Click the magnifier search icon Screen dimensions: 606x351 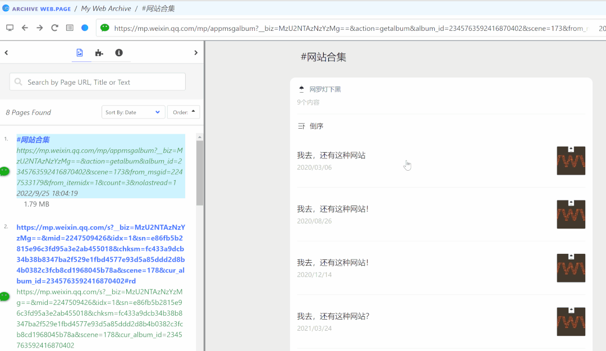(x=18, y=82)
